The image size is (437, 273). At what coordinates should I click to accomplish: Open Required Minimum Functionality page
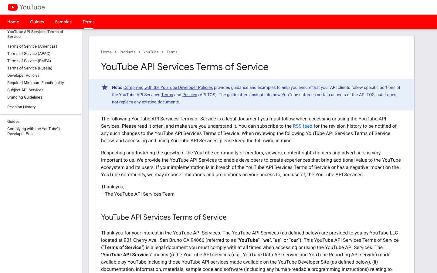[x=36, y=83]
